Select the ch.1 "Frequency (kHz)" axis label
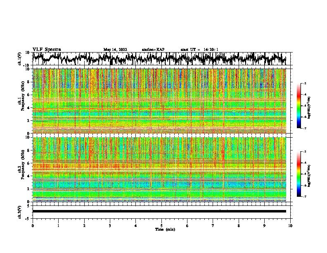327x253 pixels. (x=23, y=96)
